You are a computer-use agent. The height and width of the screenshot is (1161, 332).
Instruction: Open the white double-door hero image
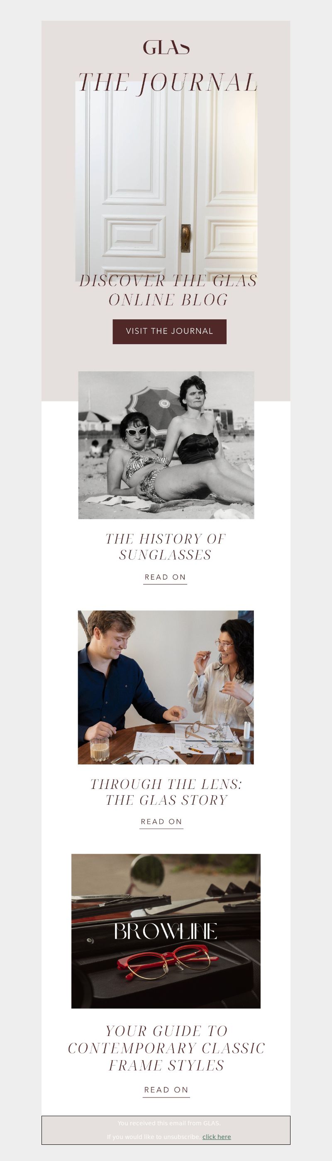pos(166,181)
